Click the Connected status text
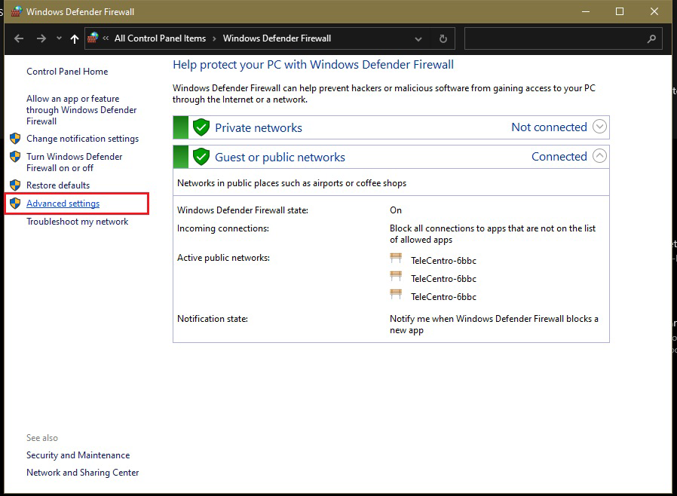This screenshot has height=496, width=677. [x=559, y=156]
